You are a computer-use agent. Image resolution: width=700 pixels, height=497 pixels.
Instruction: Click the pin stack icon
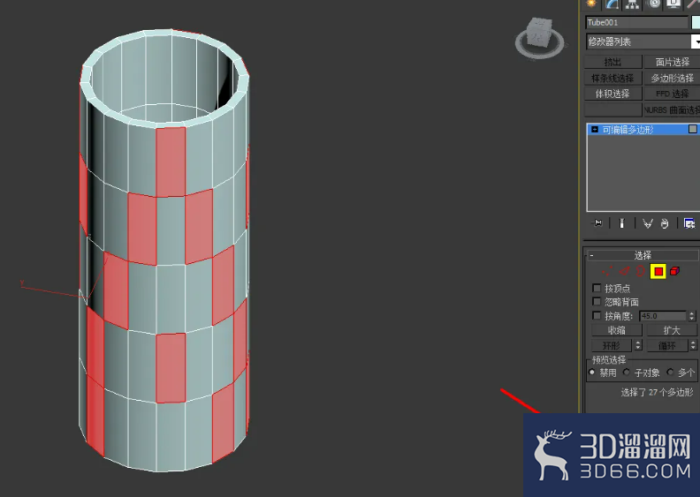(597, 222)
